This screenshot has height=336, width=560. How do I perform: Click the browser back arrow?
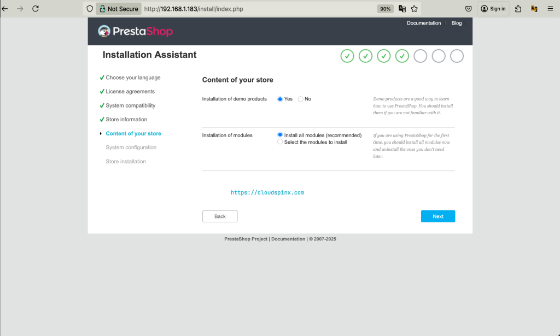5,9
